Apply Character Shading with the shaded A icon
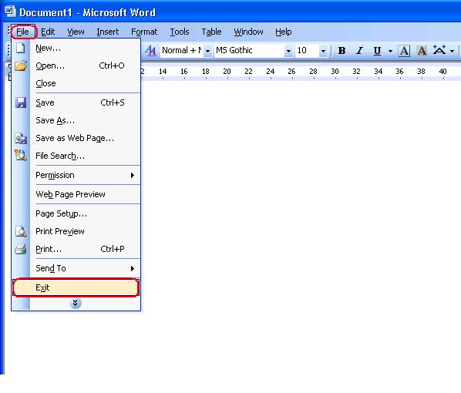The height and width of the screenshot is (393, 461). point(422,51)
